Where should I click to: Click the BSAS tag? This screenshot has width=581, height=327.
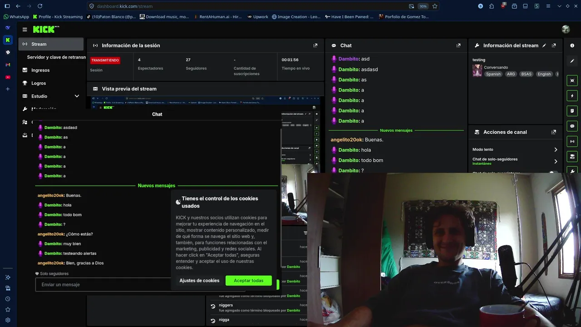pyautogui.click(x=526, y=74)
